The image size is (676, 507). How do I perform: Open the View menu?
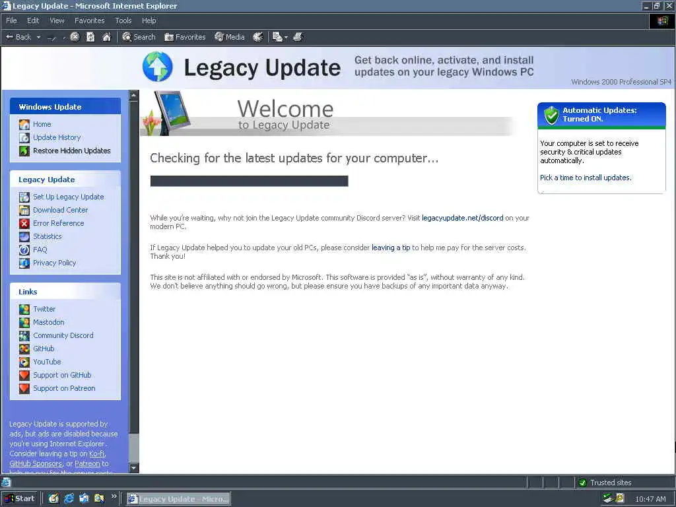(x=57, y=20)
